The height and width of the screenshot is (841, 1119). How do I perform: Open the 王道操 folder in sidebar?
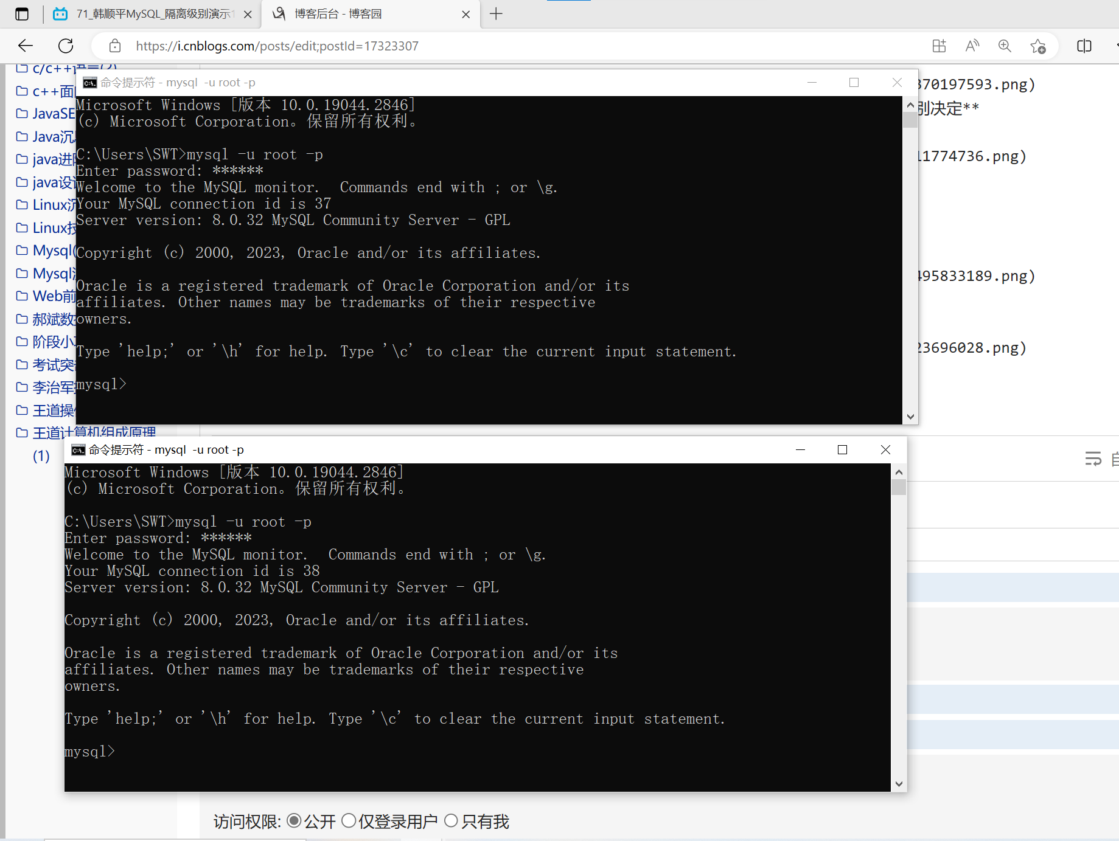tap(46, 410)
